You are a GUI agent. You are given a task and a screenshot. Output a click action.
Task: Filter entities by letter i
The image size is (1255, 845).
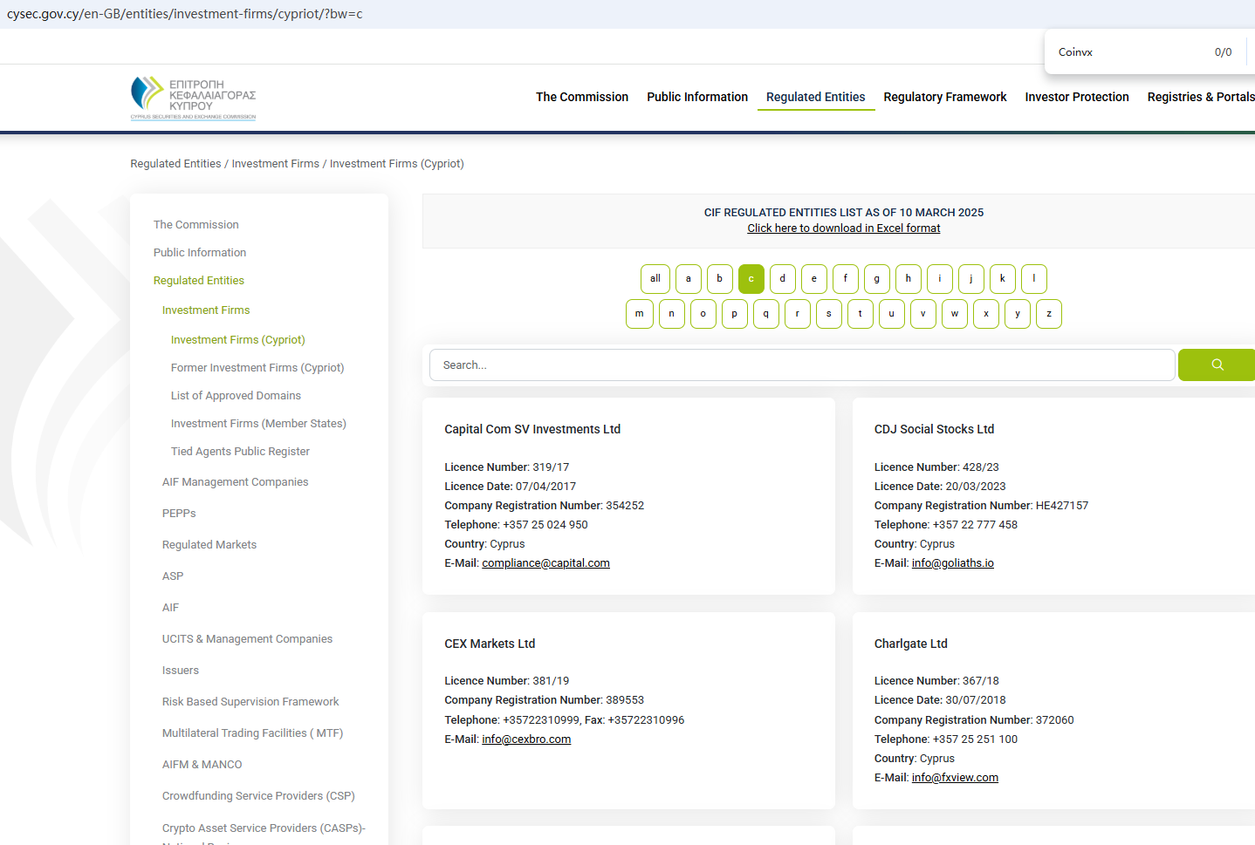coord(940,279)
